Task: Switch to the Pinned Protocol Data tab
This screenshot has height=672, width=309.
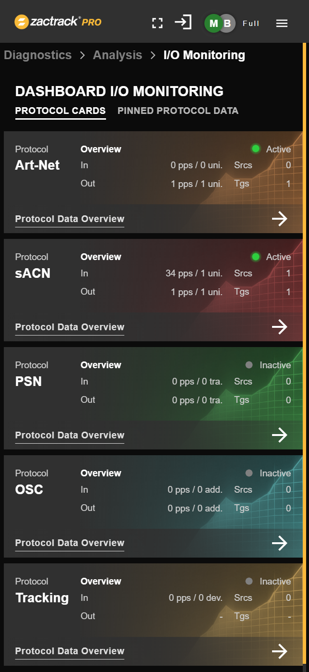Action: click(x=178, y=111)
